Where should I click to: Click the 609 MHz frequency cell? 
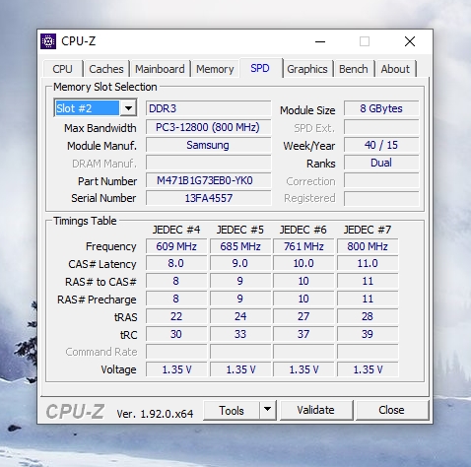(x=176, y=246)
